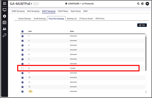This screenshot has width=152, height=98.
Task: Open the monitor icon in the sidebar
Action: (x=4, y=10)
